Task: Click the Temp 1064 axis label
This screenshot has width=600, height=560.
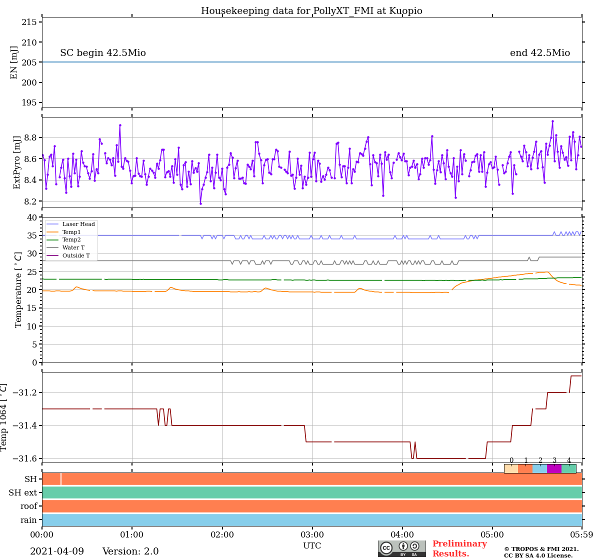Action: 4,417
